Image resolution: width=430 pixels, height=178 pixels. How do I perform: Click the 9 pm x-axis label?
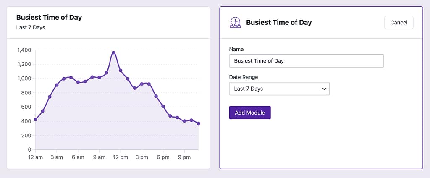184,157
